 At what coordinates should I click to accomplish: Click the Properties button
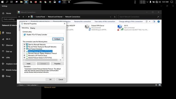[57, 64]
